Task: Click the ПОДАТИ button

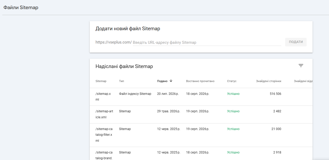Action: 296,42
